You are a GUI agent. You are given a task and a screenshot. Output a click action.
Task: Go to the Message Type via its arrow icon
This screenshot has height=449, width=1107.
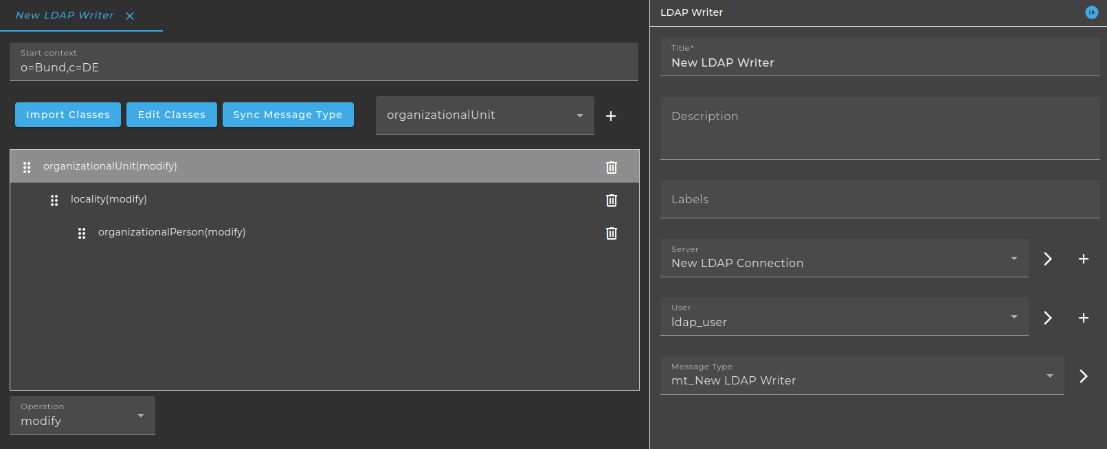coord(1084,376)
